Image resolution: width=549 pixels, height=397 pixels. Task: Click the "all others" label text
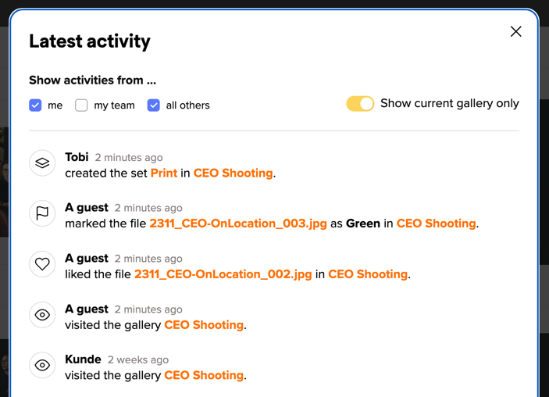coord(187,106)
